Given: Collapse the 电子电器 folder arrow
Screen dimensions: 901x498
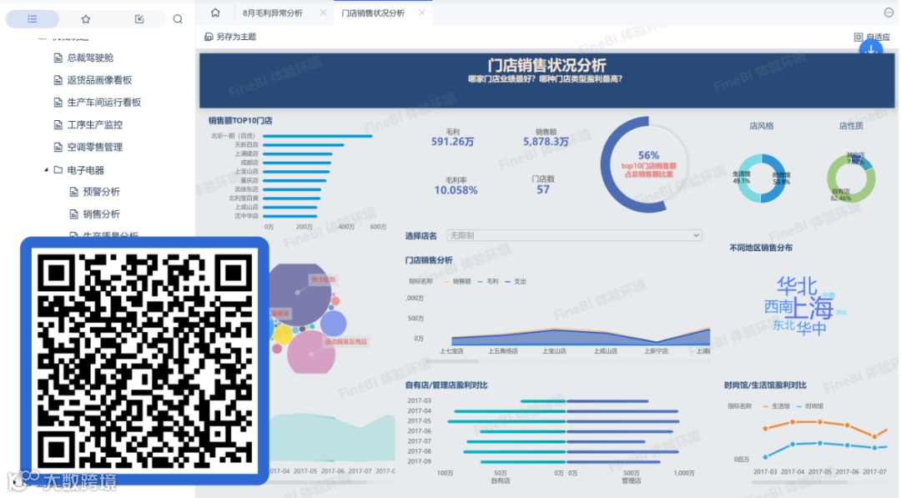Looking at the screenshot, I should tap(46, 170).
